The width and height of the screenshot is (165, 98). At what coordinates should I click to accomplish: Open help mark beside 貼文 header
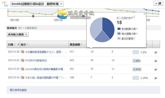[27, 45]
